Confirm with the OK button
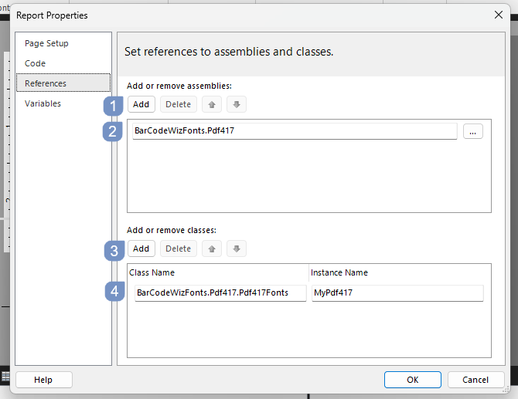 [413, 380]
